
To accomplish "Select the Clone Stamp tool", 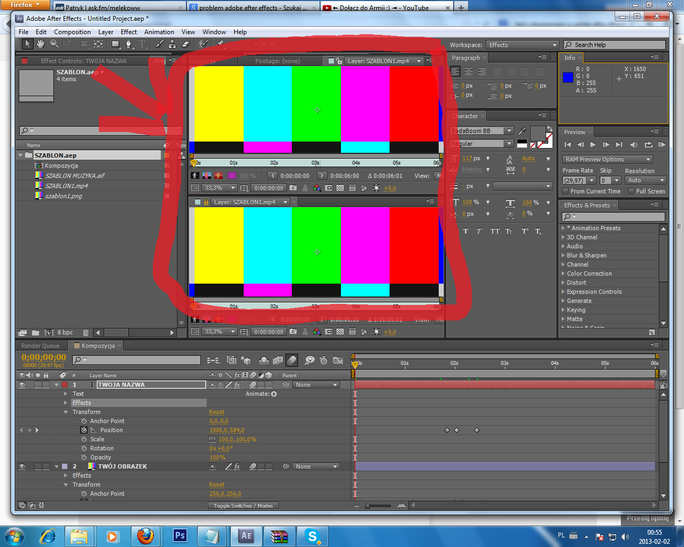I will (172, 44).
